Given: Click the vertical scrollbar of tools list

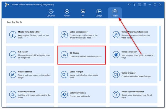Looking at the screenshot, I should (160, 53).
